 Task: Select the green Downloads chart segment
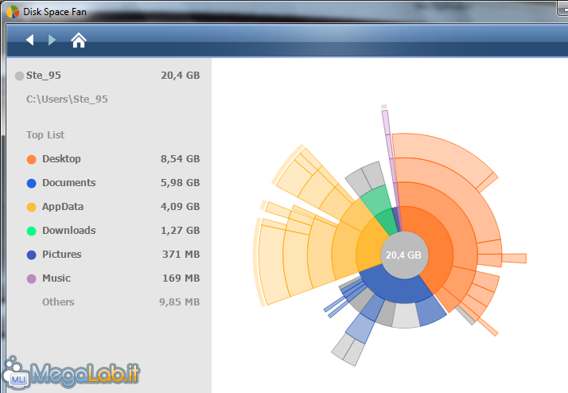[387, 223]
